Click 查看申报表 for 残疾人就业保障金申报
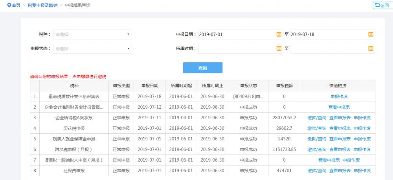This screenshot has height=180, width=393. [340, 139]
